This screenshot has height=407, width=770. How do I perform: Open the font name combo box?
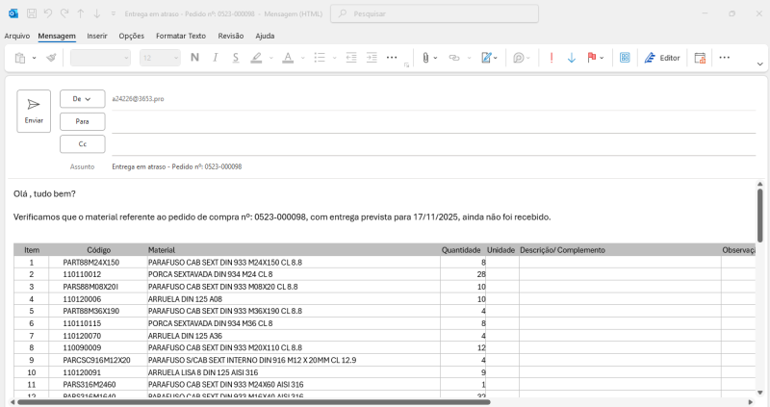(100, 58)
